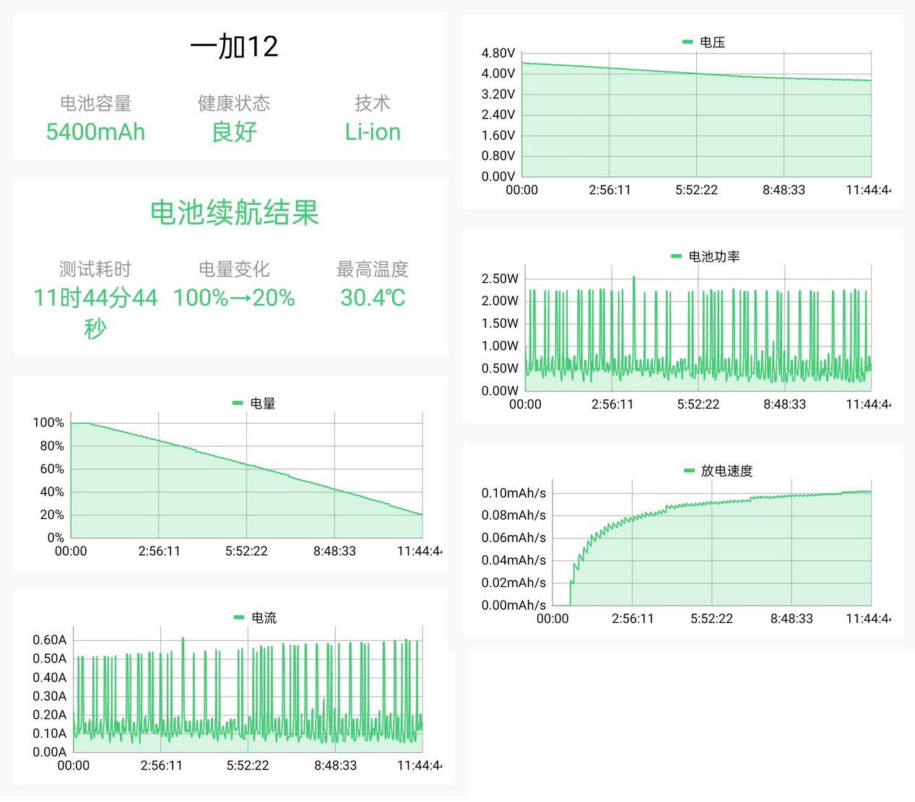Select the 100%→20% battery change value
This screenshot has width=915, height=802.
click(234, 297)
